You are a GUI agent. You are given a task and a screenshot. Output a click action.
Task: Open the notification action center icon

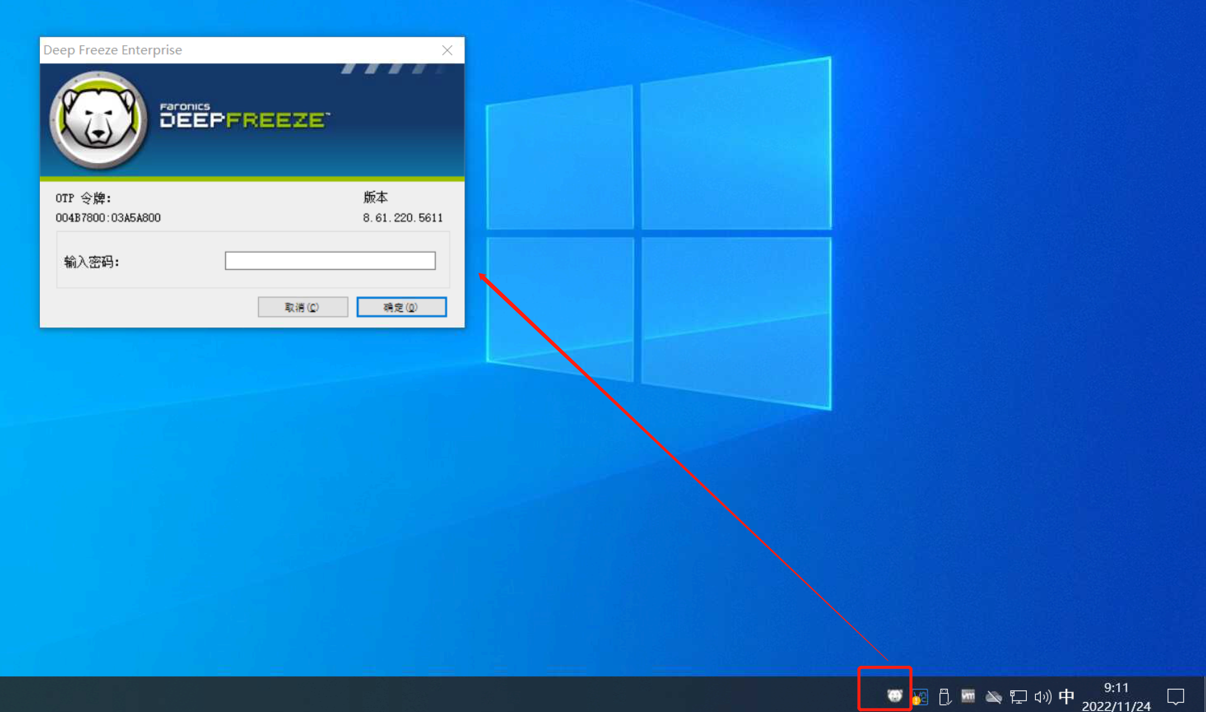point(1176,697)
